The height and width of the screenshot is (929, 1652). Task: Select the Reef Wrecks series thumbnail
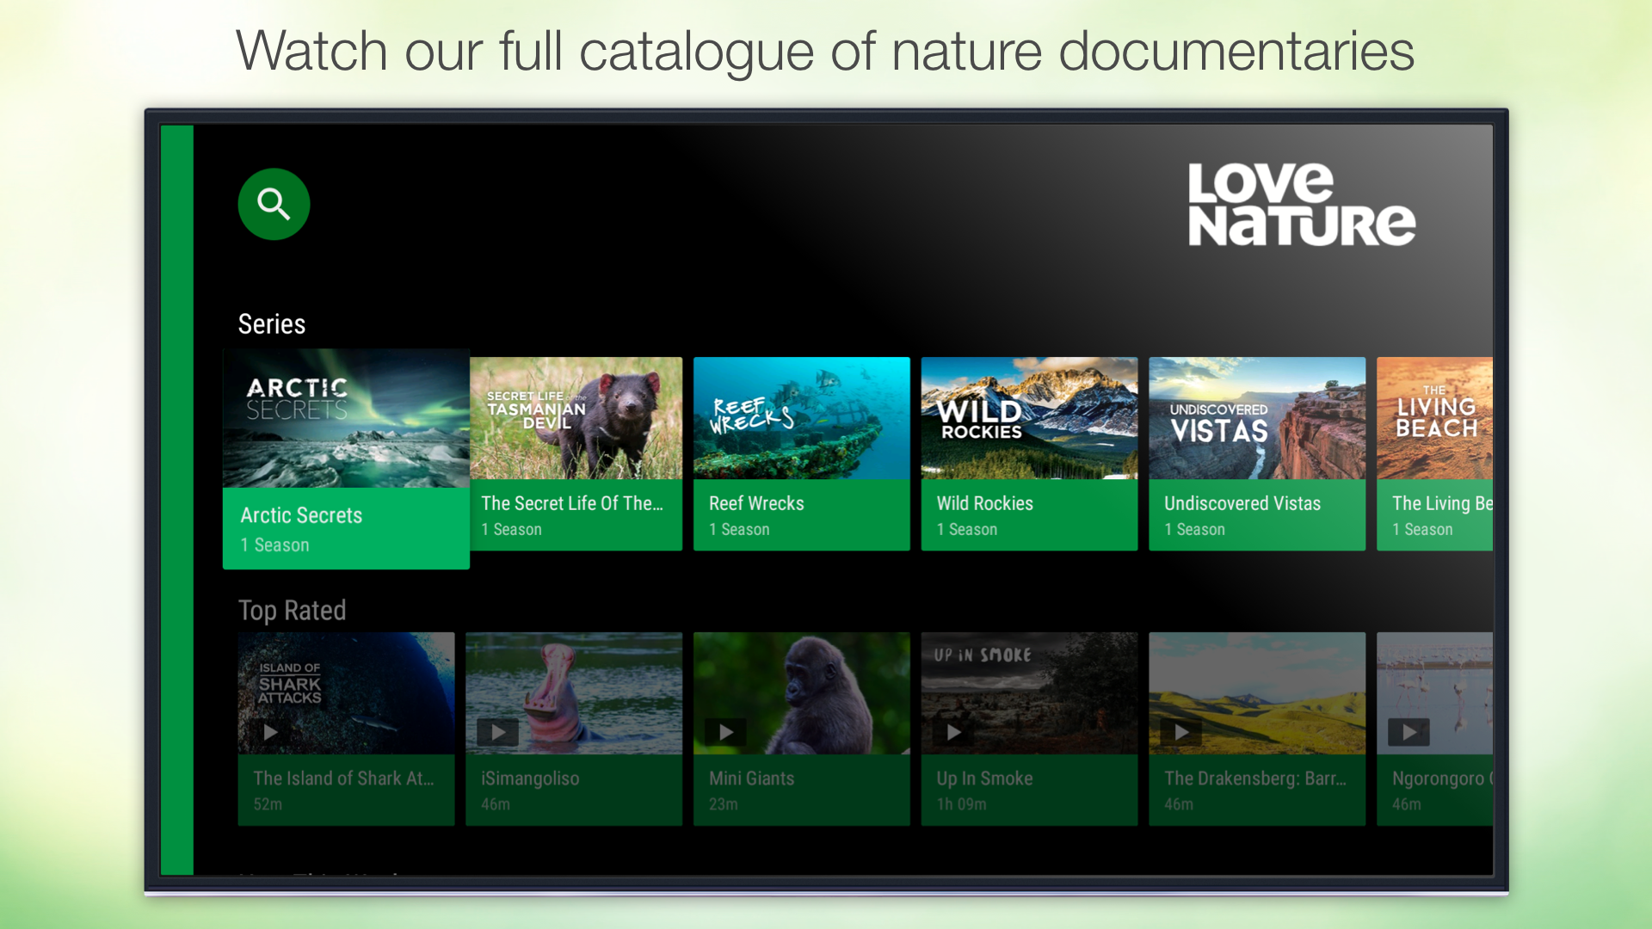click(801, 419)
